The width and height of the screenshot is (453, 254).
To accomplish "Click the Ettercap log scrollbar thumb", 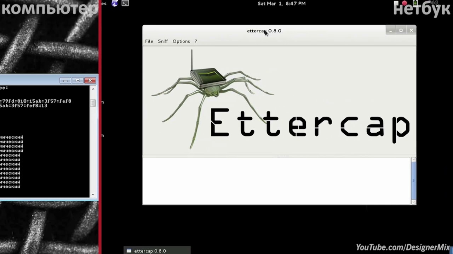I will [x=413, y=180].
